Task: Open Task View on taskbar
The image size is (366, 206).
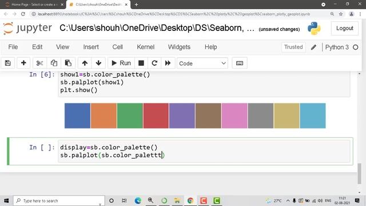Action: (125, 201)
